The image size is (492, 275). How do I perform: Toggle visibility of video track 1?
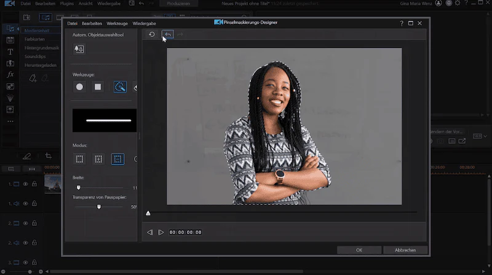click(25, 184)
